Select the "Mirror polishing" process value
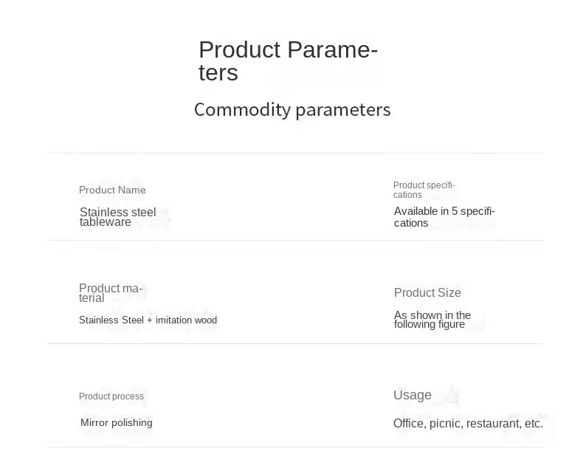583x474 pixels. pyautogui.click(x=117, y=422)
